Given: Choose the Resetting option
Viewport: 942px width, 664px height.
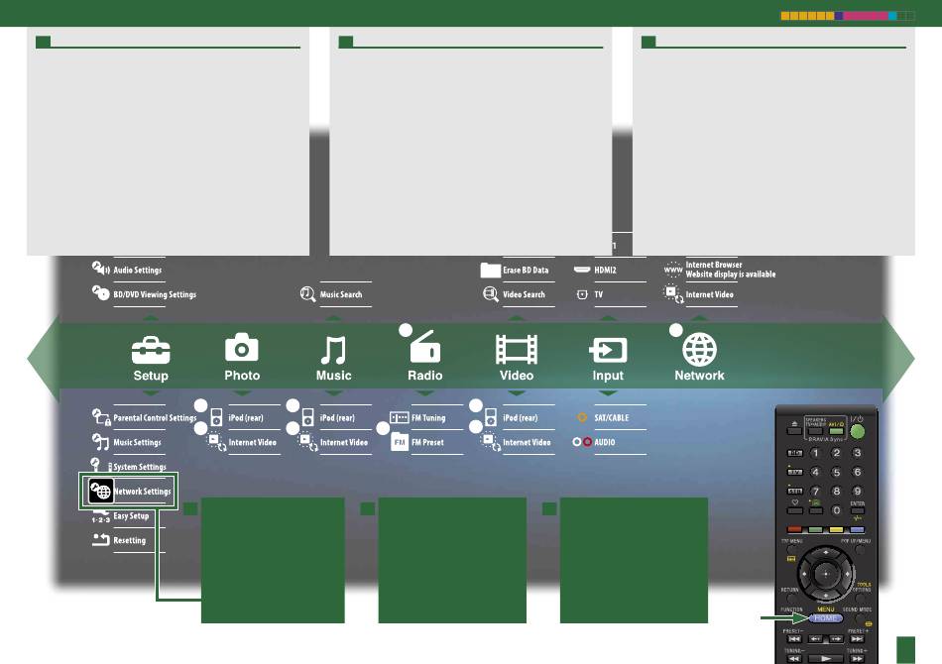Looking at the screenshot, I should (118, 540).
